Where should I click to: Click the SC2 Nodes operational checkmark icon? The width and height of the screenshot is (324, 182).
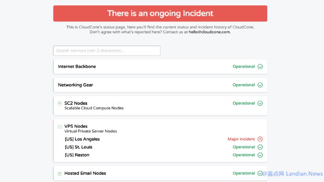click(260, 103)
